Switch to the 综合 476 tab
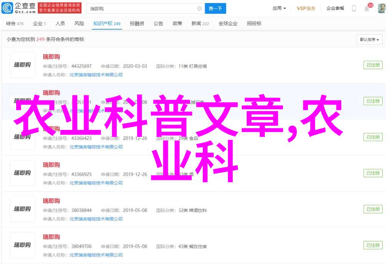Viewport: 388px width, 266px height. click(15, 23)
